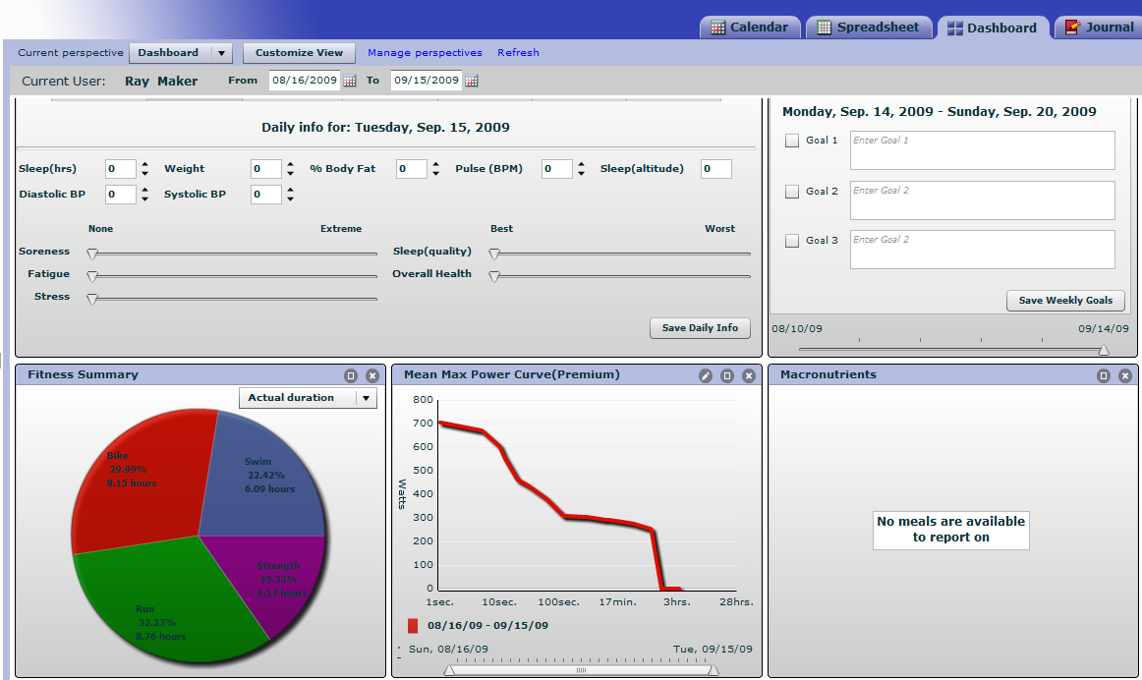The height and width of the screenshot is (680, 1142).
Task: Enable the Goal 3 checkbox
Action: click(792, 240)
